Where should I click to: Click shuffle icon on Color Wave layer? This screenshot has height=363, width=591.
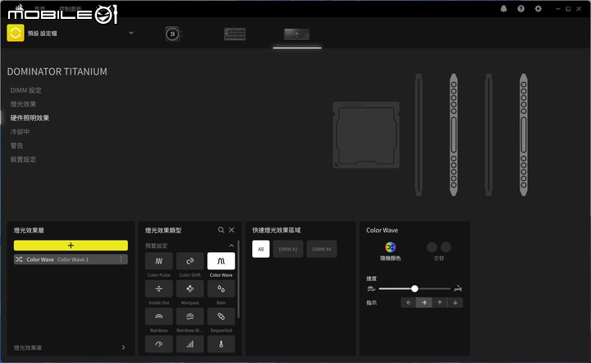click(x=19, y=260)
